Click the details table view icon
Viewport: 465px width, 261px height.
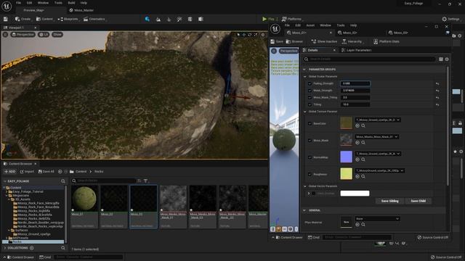tap(441, 59)
